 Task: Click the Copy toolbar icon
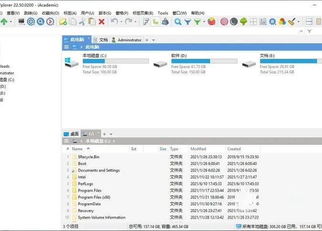(x=72, y=21)
